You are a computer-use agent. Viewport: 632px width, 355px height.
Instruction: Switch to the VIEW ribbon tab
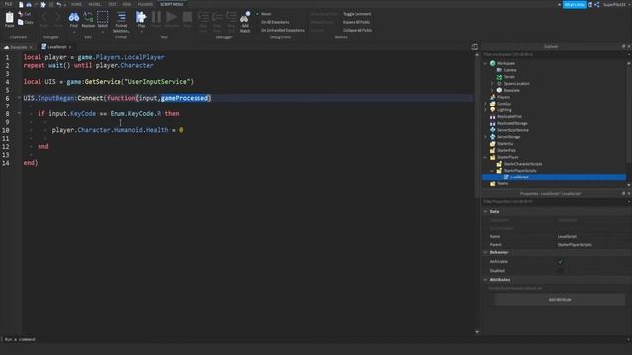pyautogui.click(x=127, y=4)
